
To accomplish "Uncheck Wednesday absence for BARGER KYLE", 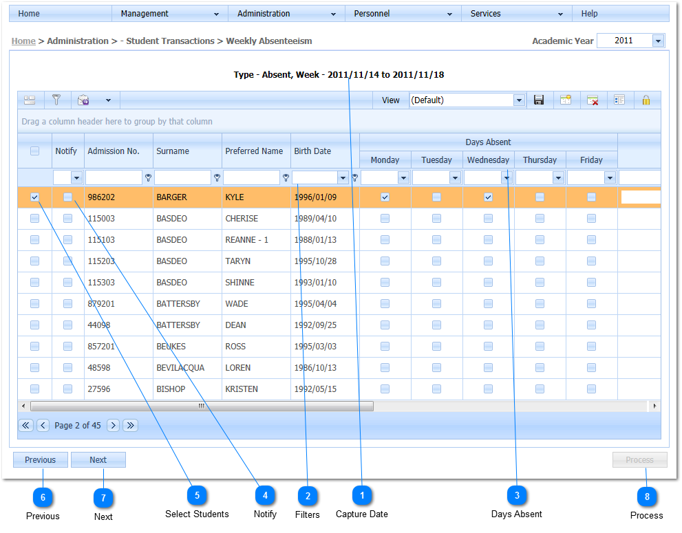I will tap(489, 197).
